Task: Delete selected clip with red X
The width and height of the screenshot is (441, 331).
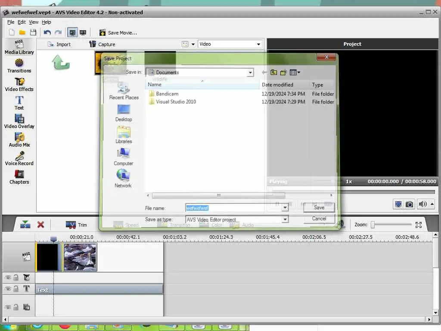Action: click(41, 225)
